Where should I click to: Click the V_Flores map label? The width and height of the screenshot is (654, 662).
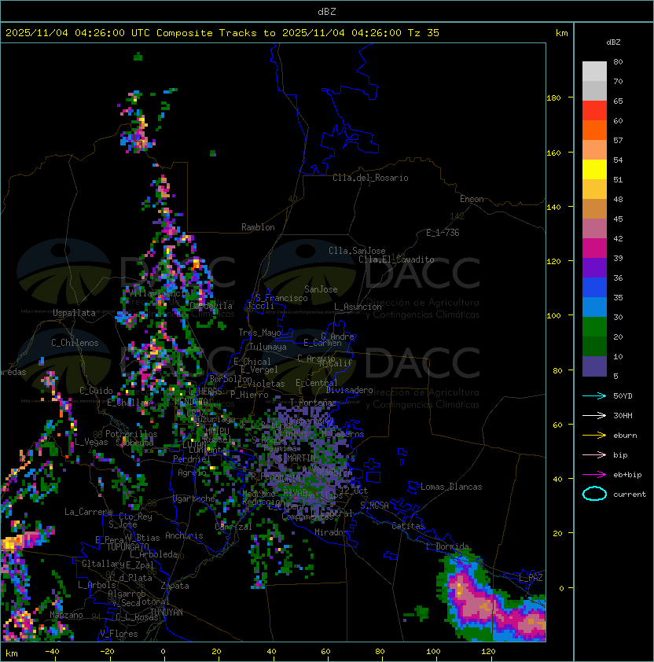click(119, 634)
